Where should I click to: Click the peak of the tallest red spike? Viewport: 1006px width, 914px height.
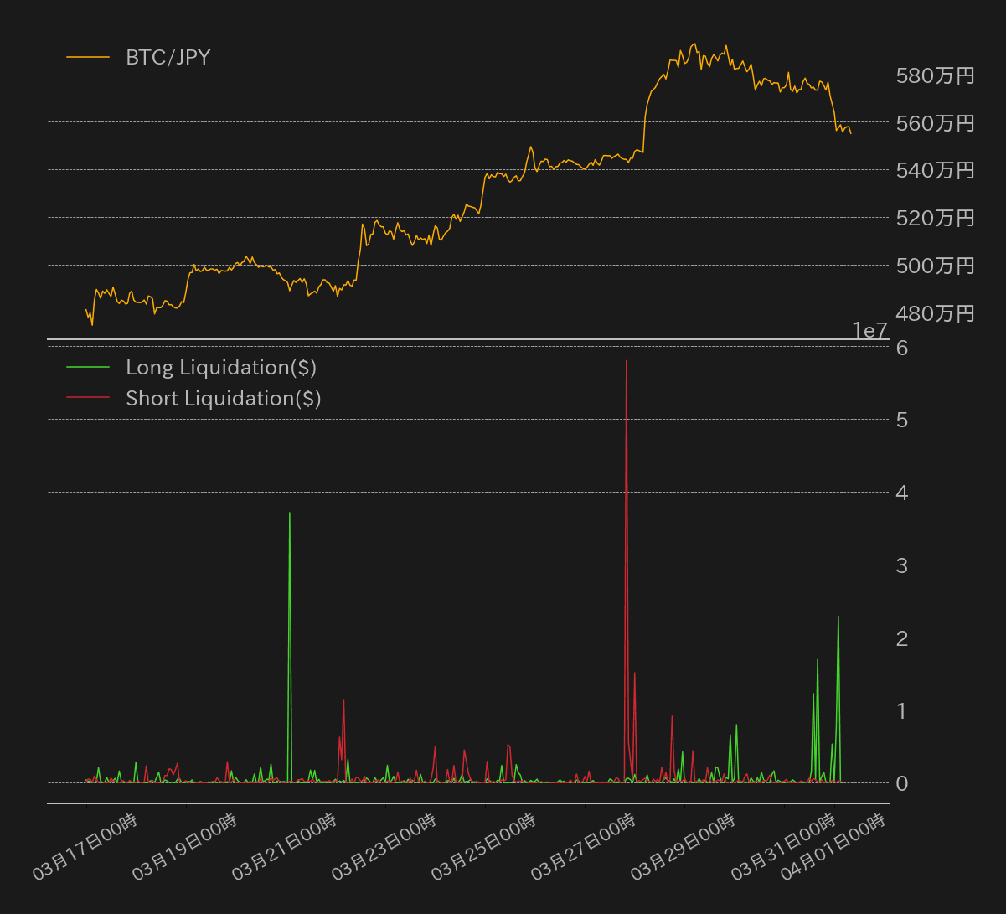pos(627,361)
